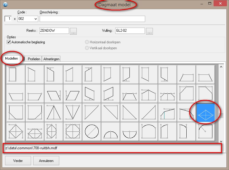Click the Omschrijving text field
Viewport: 229px width, 170px height.
[92, 19]
